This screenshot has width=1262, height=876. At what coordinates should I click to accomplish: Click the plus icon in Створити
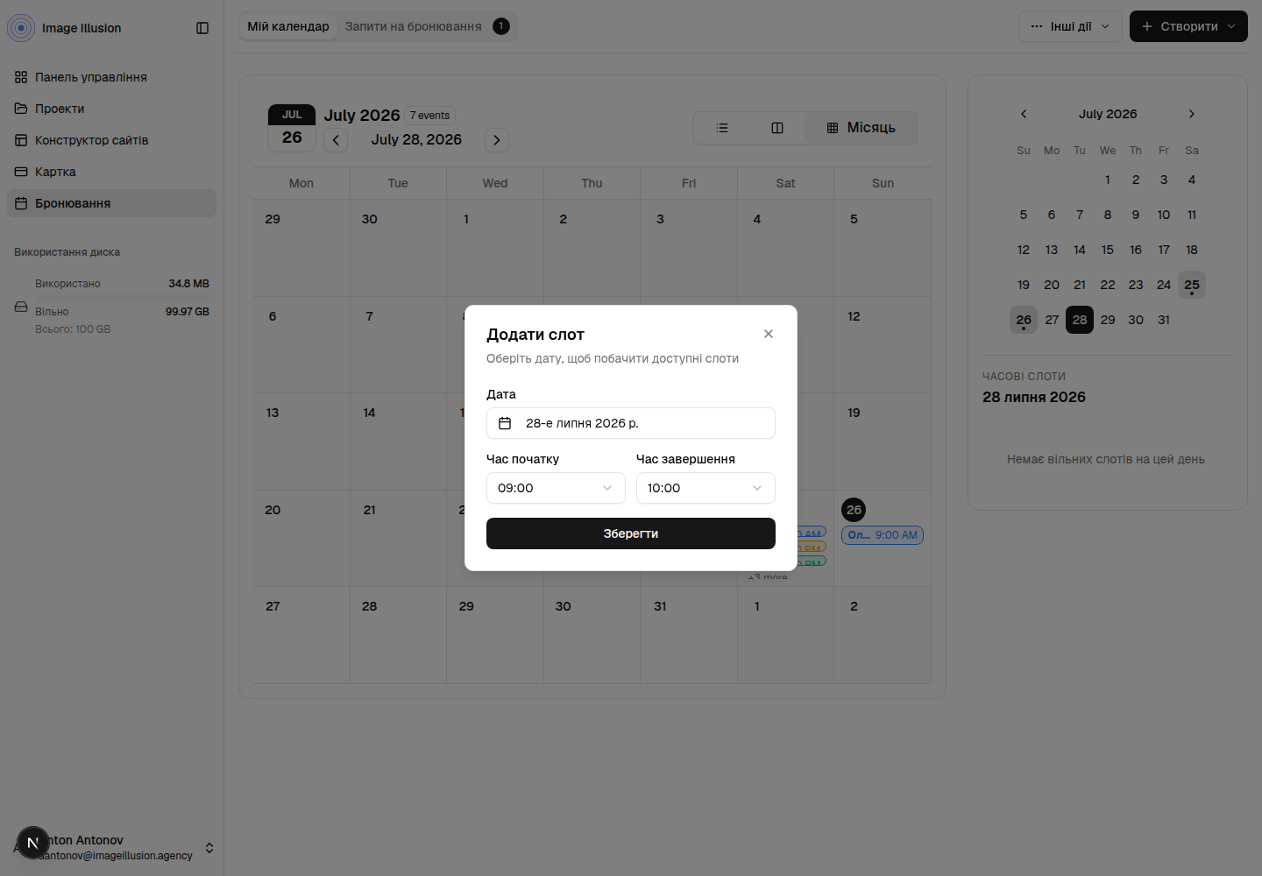point(1147,26)
